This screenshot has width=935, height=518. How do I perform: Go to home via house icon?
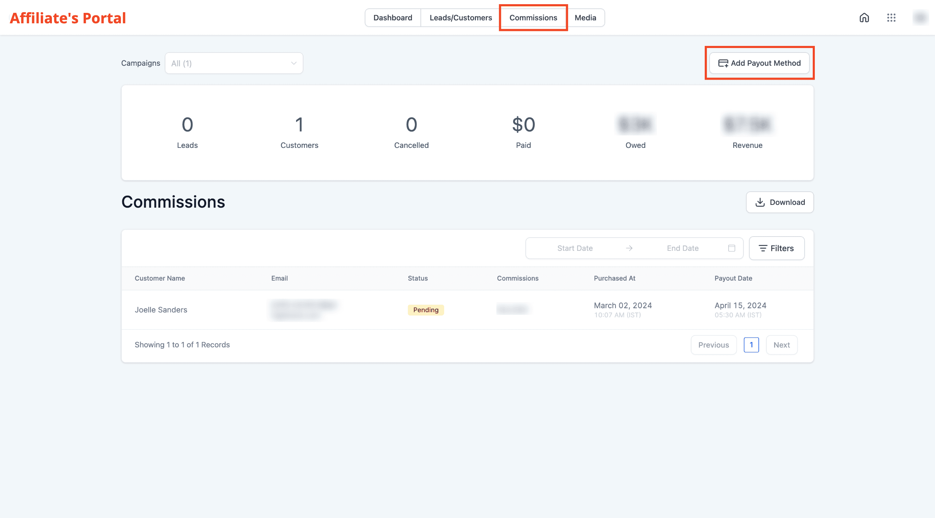point(864,18)
